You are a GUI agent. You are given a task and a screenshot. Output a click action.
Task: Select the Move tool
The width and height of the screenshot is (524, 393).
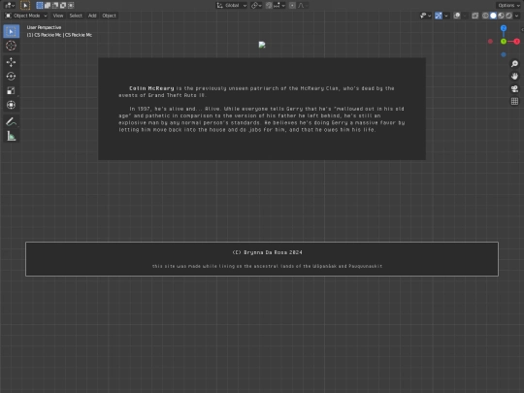pos(11,62)
